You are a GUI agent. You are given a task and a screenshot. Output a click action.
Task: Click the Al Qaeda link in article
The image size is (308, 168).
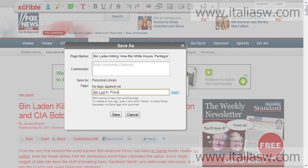point(159,151)
